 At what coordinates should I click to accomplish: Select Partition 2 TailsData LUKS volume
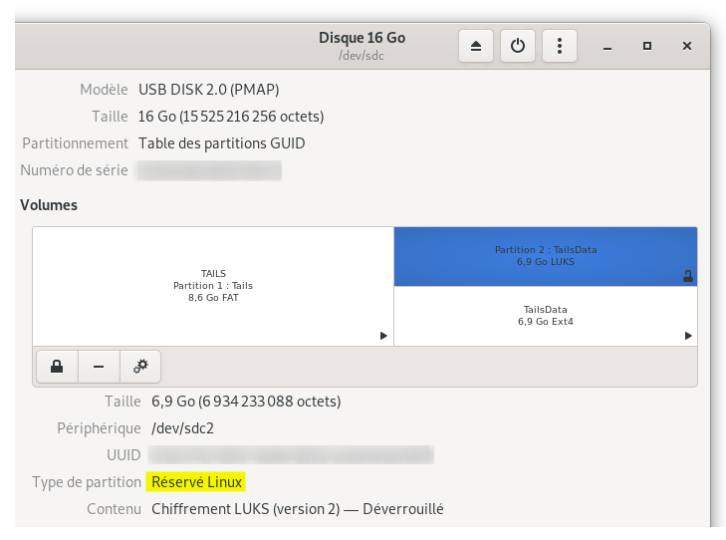[x=546, y=256]
